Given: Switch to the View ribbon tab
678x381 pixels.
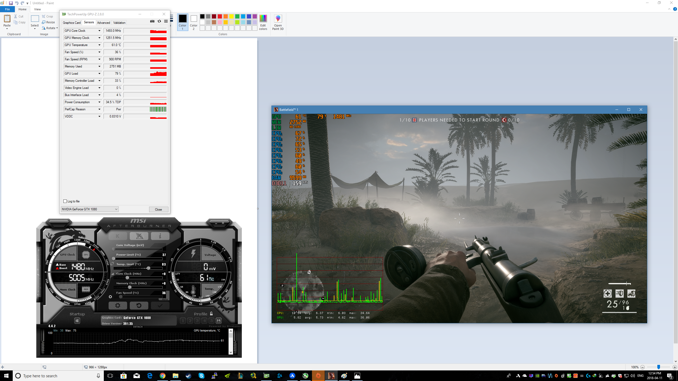Looking at the screenshot, I should pos(37,9).
